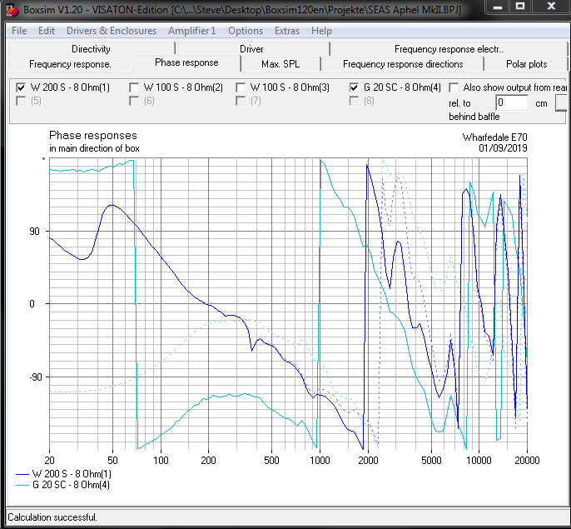Viewport: 571px width, 529px height.
Task: Click the rel. to cm input field
Action: pyautogui.click(x=512, y=102)
